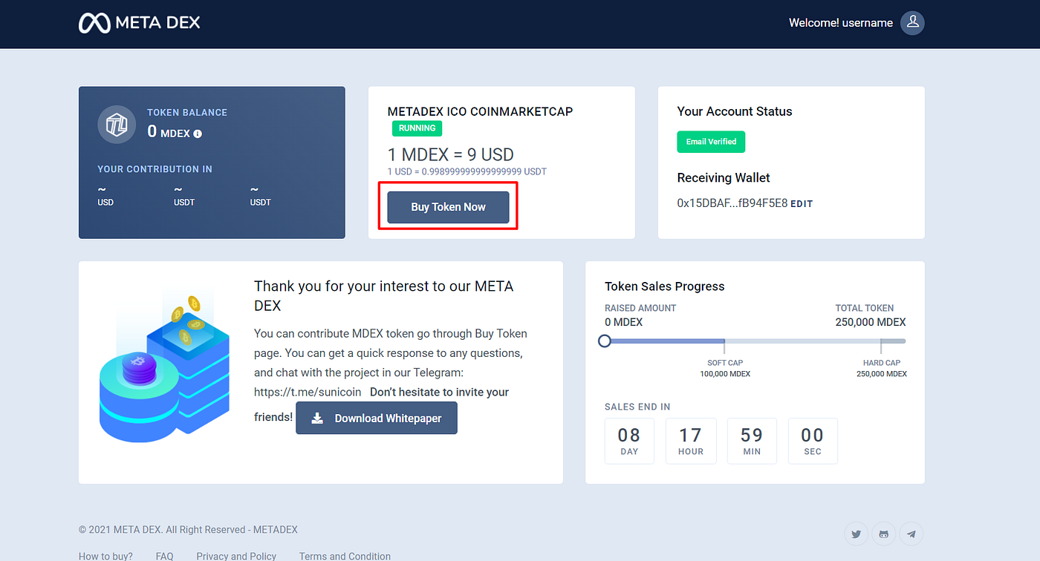Click the 59 MIN countdown box
The width and height of the screenshot is (1040, 561).
(x=752, y=441)
